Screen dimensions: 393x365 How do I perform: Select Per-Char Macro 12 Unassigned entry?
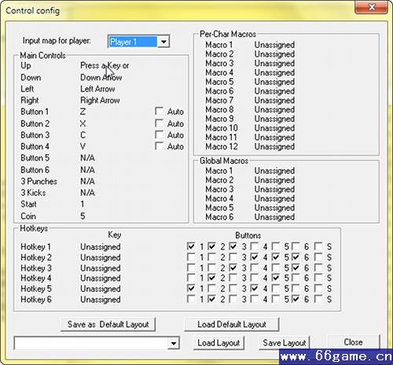[274, 146]
